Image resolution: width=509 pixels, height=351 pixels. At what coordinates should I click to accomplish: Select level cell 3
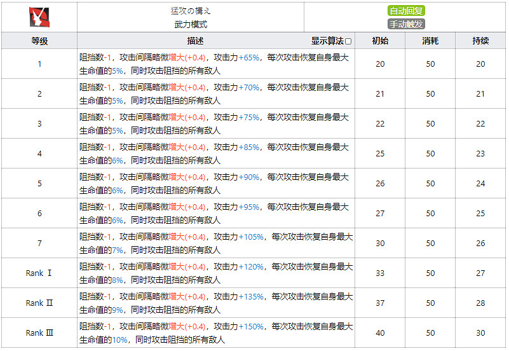39,124
